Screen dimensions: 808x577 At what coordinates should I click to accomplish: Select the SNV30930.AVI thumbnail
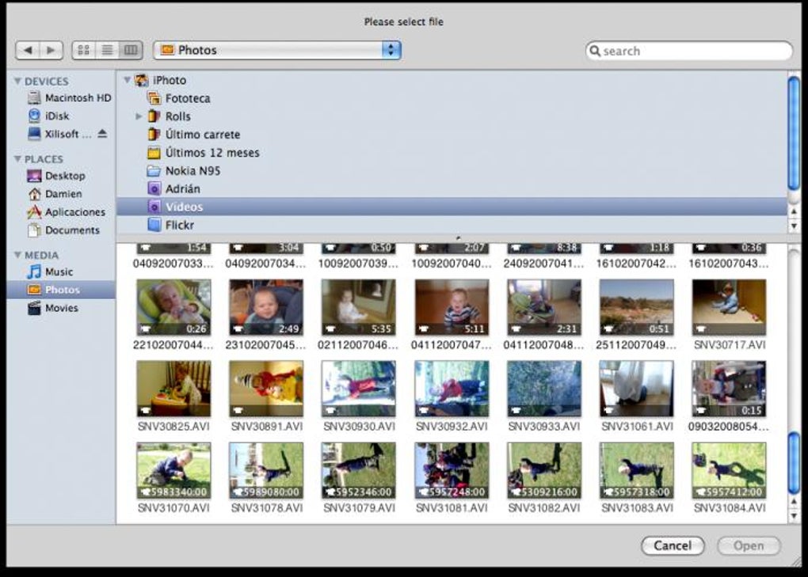point(359,389)
